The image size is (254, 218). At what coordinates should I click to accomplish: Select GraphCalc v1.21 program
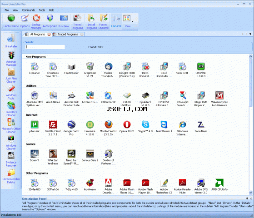[x=90, y=70]
